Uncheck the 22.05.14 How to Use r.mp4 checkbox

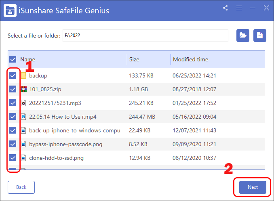[13, 117]
